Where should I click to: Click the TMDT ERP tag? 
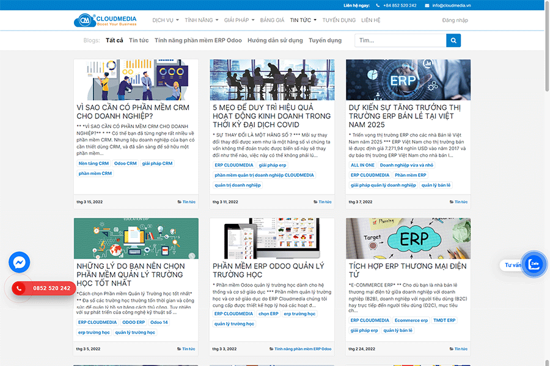pos(444,320)
